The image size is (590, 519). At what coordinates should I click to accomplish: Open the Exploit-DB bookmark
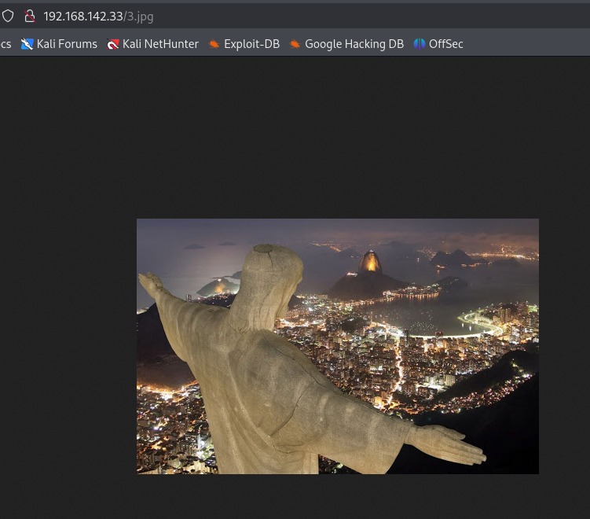[244, 44]
